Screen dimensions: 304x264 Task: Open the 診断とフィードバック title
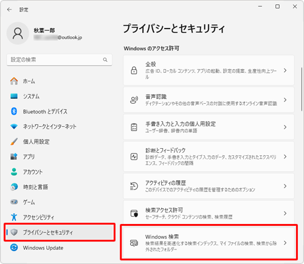coord(165,151)
